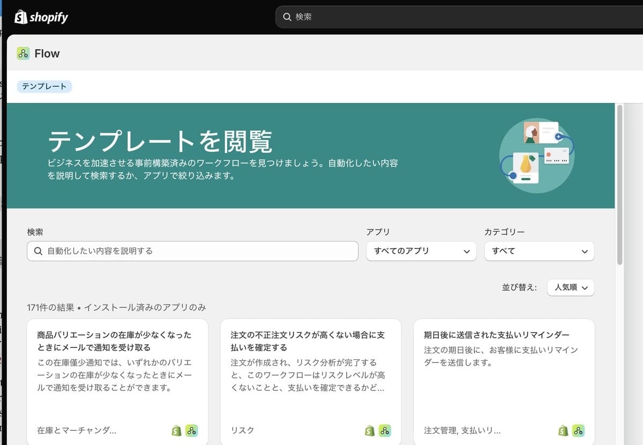Open the すべて category dropdown

[x=539, y=251]
